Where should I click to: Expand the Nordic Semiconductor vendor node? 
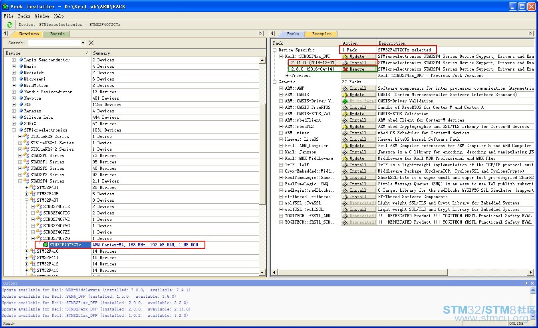[x=14, y=92]
